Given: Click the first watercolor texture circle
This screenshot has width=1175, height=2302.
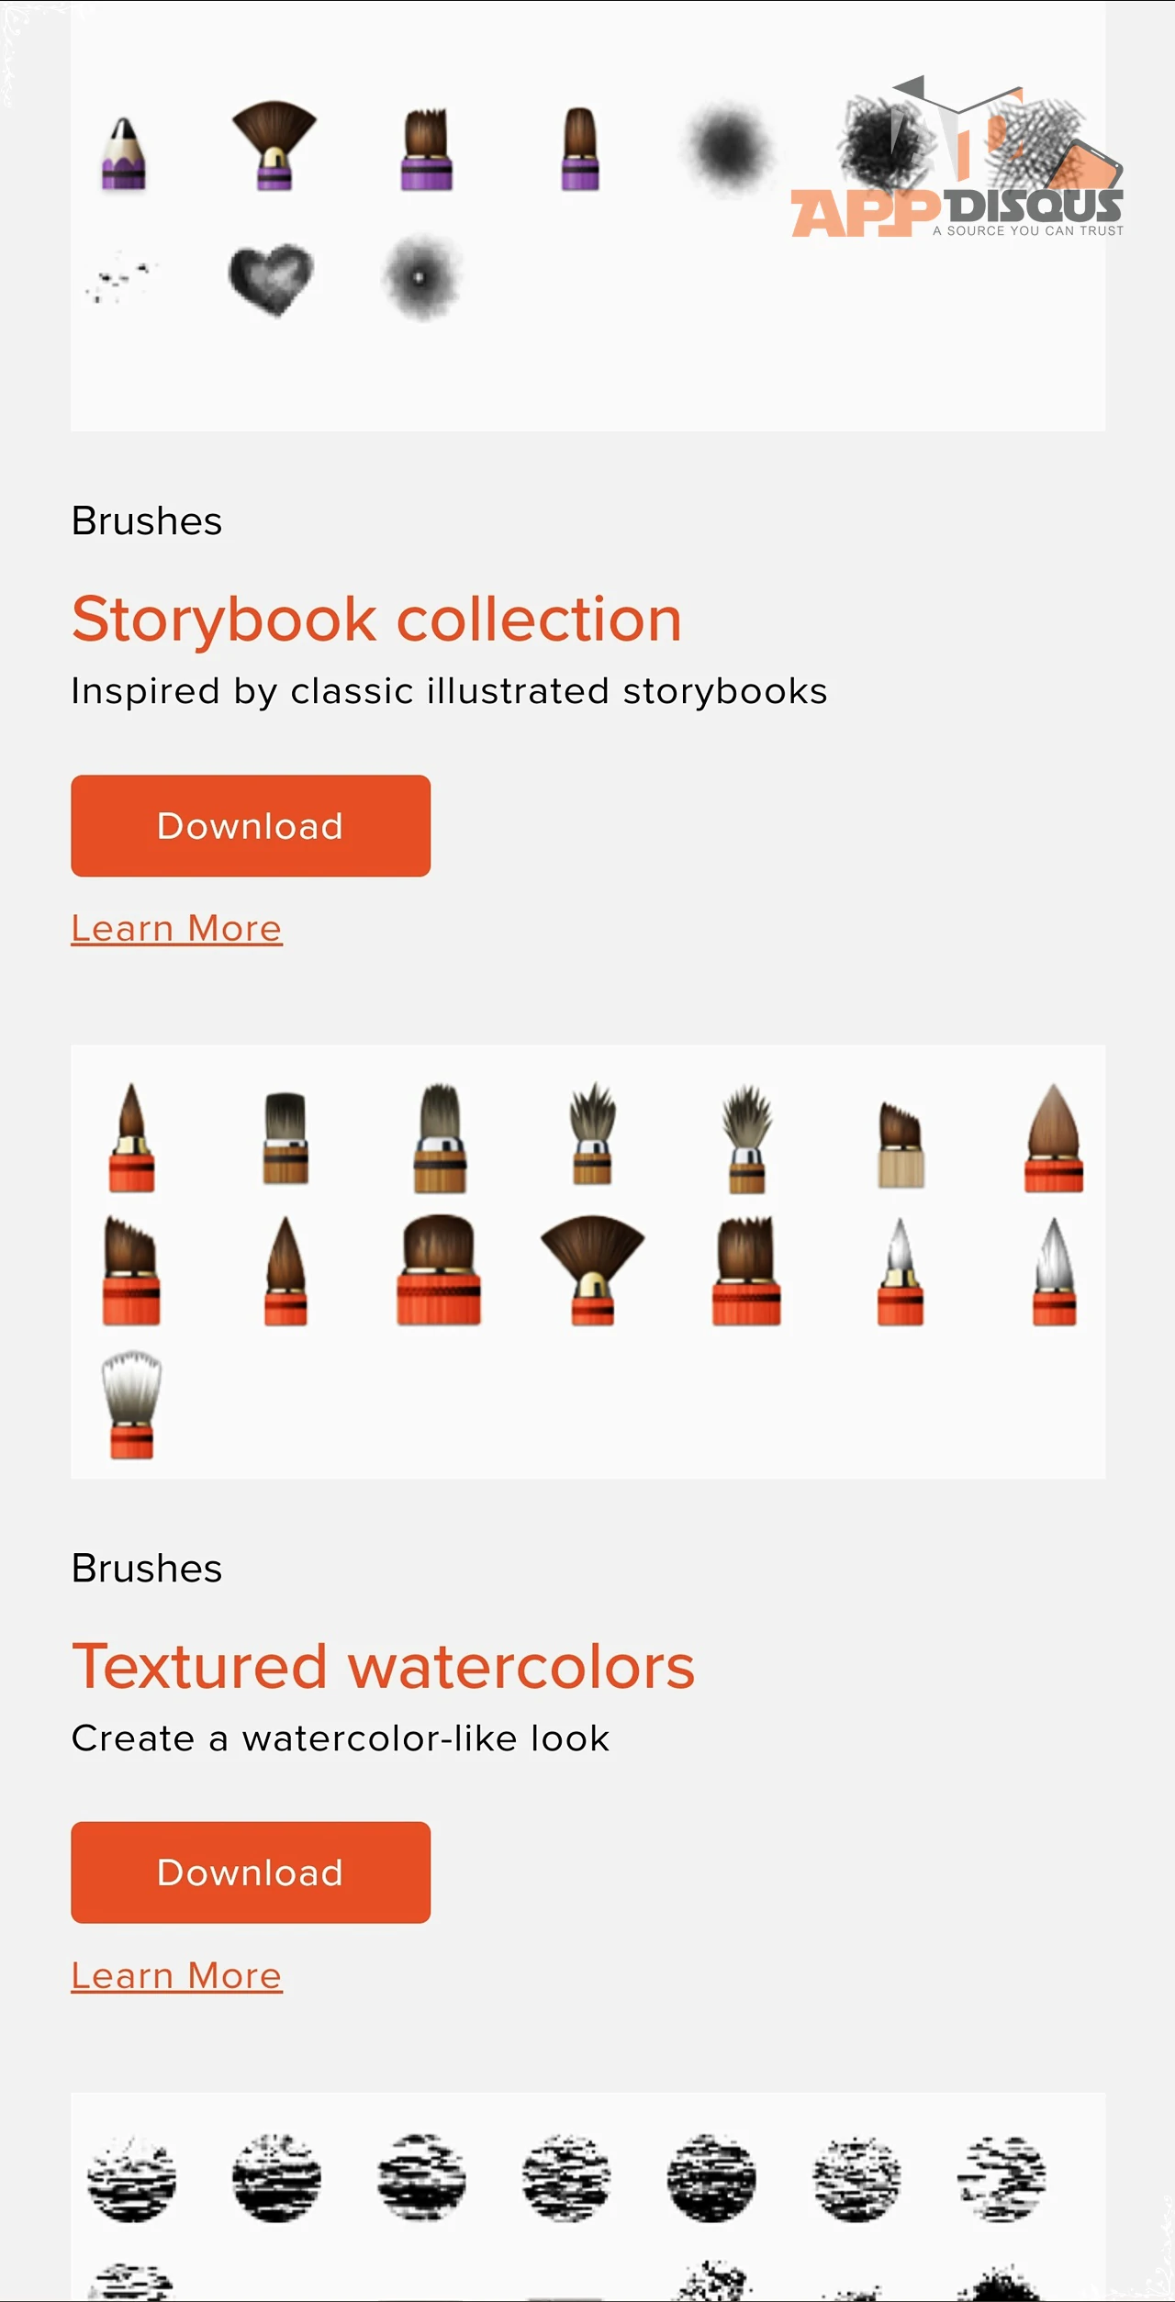Looking at the screenshot, I should coord(131,2178).
